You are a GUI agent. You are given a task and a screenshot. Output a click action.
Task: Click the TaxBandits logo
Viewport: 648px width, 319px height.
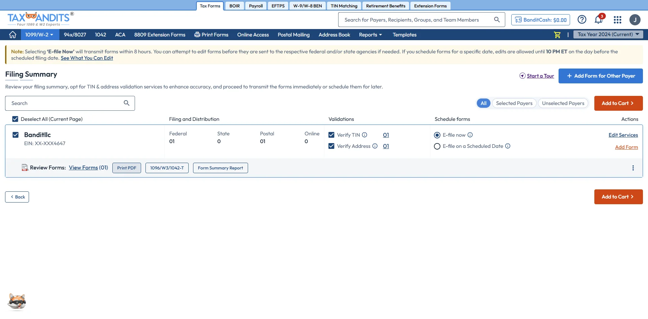pos(40,19)
